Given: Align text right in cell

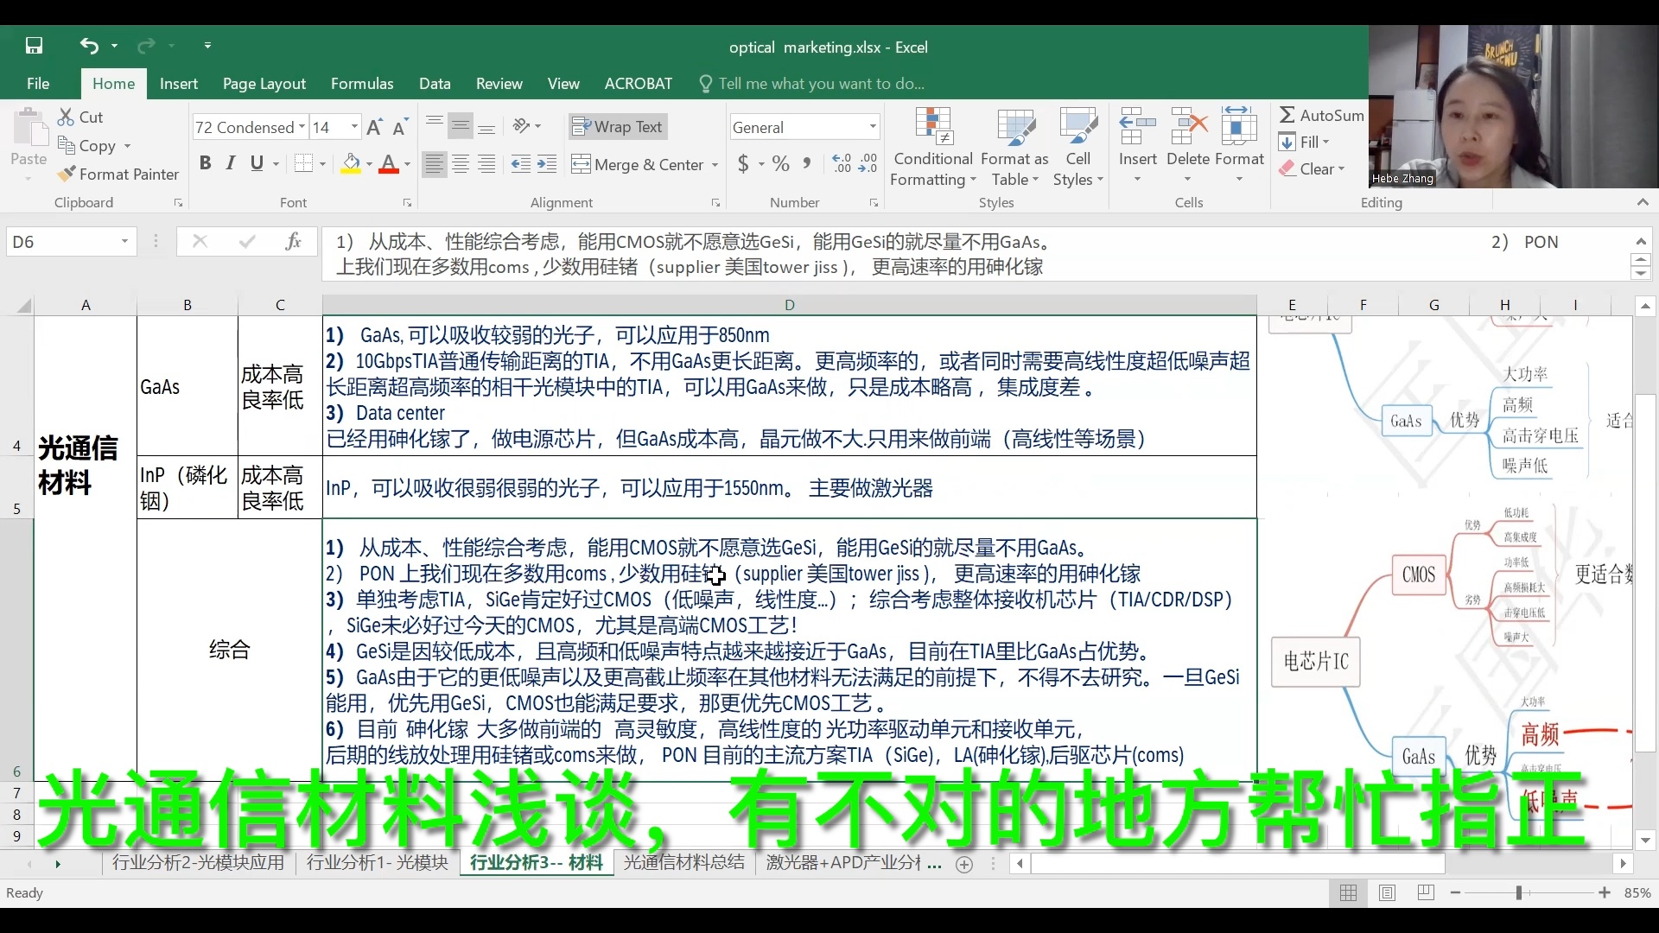Looking at the screenshot, I should tap(486, 164).
